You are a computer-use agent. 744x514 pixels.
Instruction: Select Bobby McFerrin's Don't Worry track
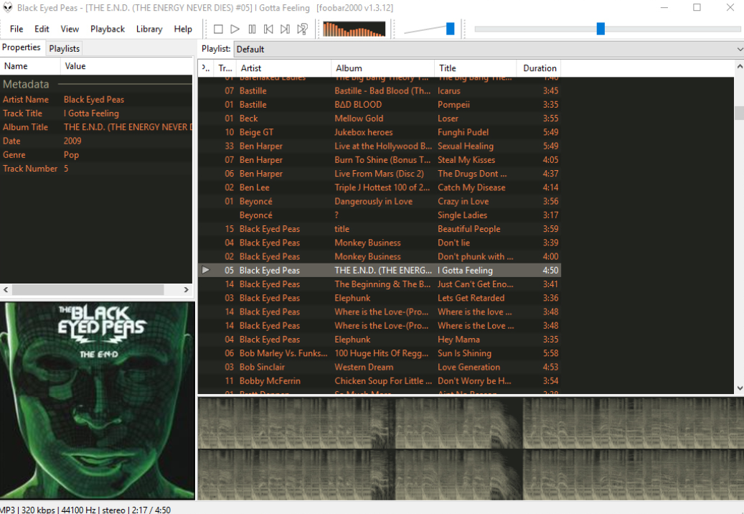(379, 380)
